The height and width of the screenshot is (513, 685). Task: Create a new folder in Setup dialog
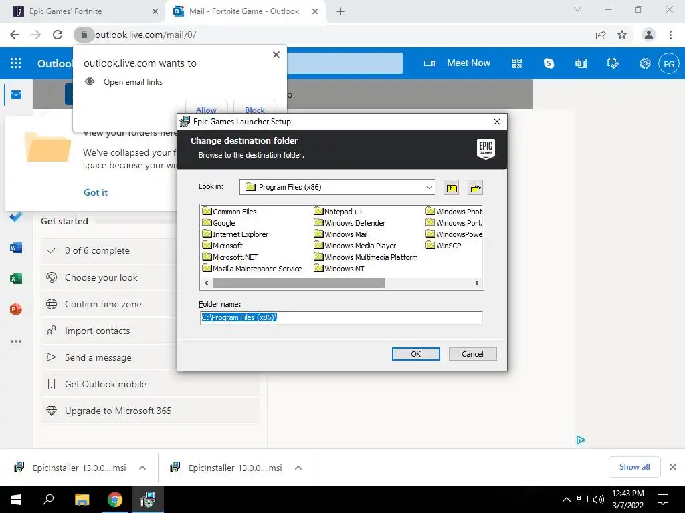point(475,188)
